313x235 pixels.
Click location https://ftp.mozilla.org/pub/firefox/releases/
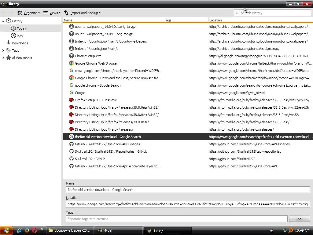tap(241, 129)
